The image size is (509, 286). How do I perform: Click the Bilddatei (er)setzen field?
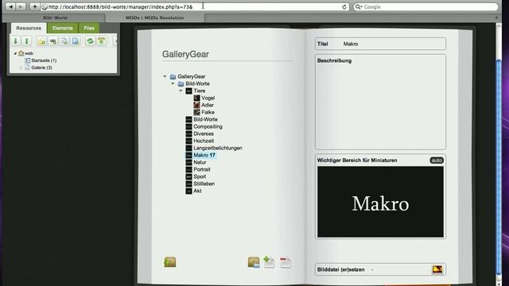(x=380, y=269)
